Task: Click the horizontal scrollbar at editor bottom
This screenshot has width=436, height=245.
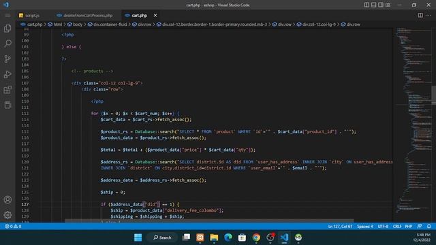Action: tap(209, 220)
